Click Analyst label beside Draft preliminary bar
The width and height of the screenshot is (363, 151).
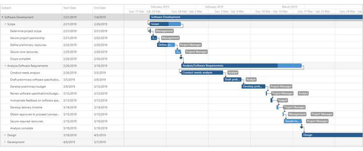point(251,80)
